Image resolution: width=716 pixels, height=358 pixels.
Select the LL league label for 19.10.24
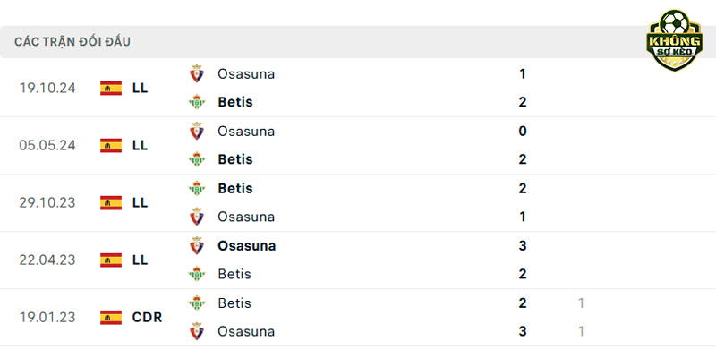coord(141,88)
